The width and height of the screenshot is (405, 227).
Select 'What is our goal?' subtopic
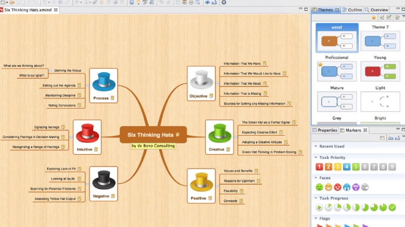click(x=32, y=75)
